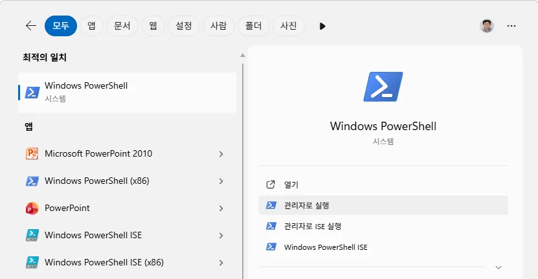Image resolution: width=538 pixels, height=279 pixels.
Task: Click the PowerPoint 2010 app icon
Action: coord(32,153)
